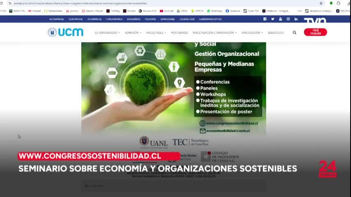The height and width of the screenshot is (197, 351).
Task: Click the ecosostenibilidad@ucm.cl email in banner
Action: [228, 131]
